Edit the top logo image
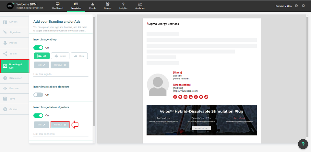 point(42,65)
